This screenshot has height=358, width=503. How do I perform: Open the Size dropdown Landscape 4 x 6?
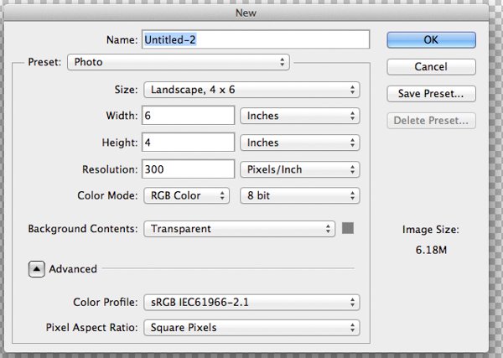tap(251, 89)
